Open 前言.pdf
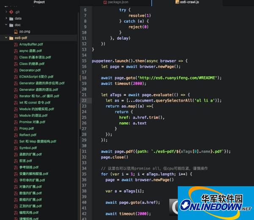Image resolution: width=254 pixels, height=220 pixels. 25,161
